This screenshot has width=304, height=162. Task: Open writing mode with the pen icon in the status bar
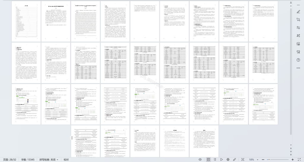coord(235,160)
